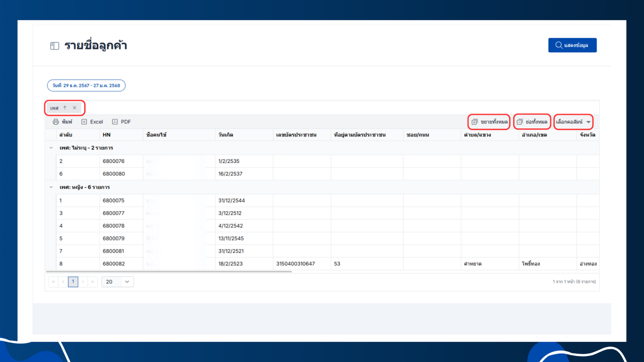Select page 1 in the pager
This screenshot has width=644, height=362.
click(x=73, y=282)
